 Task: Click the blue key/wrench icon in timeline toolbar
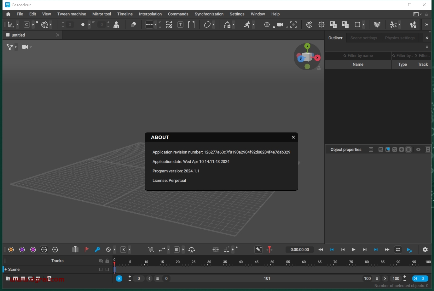(x=97, y=249)
